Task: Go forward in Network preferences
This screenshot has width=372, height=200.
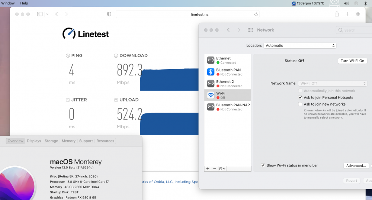Action: point(239,30)
